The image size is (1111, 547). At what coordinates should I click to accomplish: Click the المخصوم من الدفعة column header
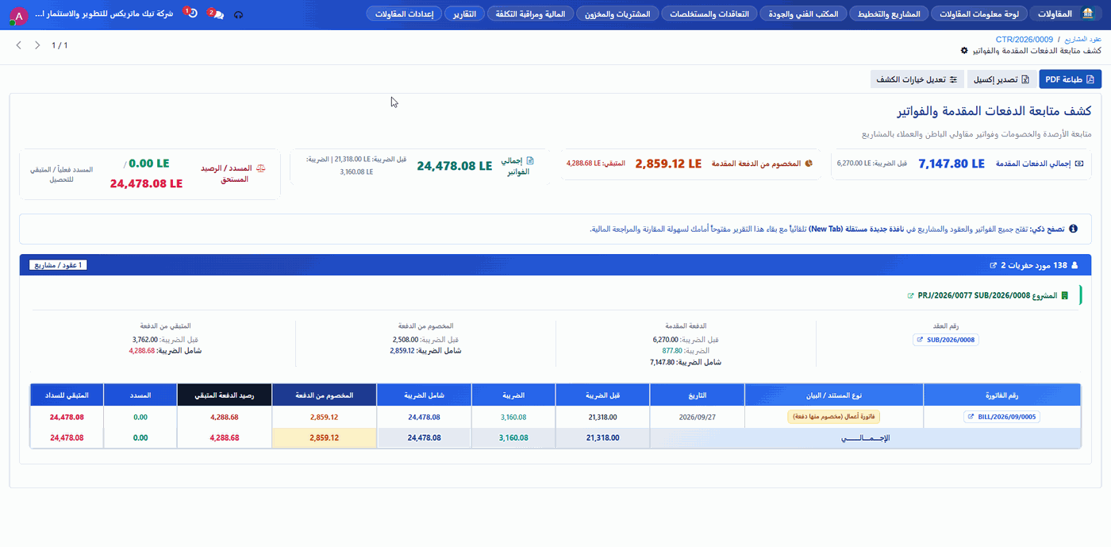(324, 395)
